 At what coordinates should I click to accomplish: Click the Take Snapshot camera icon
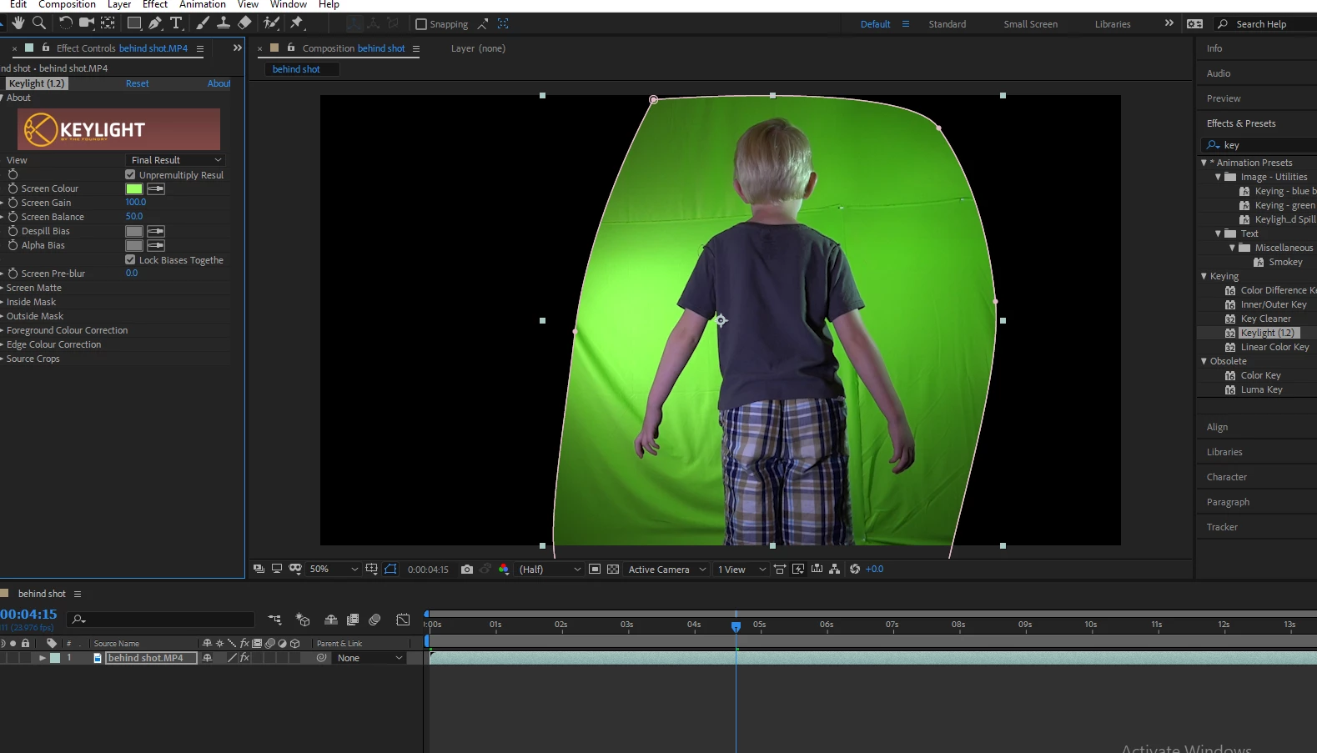[x=467, y=570]
